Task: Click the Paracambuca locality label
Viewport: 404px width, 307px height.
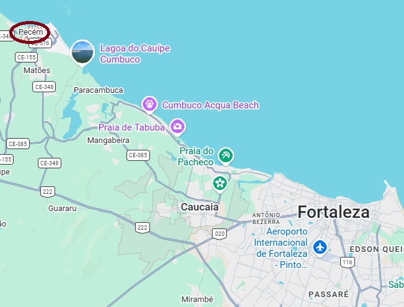Action: [99, 90]
